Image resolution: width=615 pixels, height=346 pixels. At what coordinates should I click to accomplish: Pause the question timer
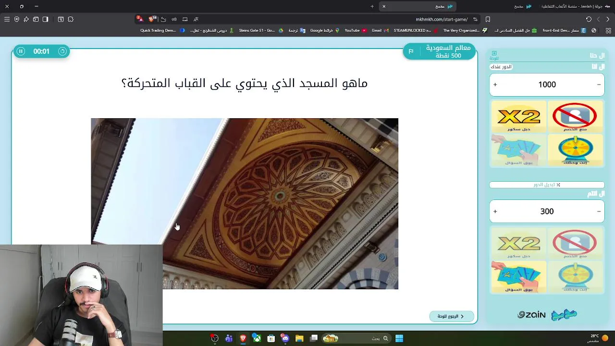pyautogui.click(x=21, y=51)
